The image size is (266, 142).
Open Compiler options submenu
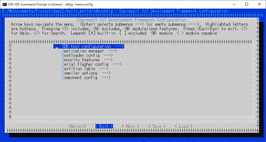click(x=86, y=73)
